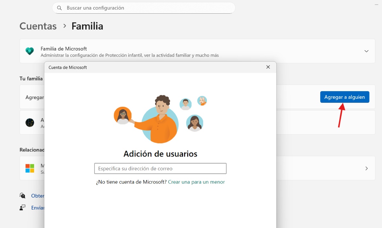The image size is (382, 228).
Task: Click the dark family member avatar
Action: [30, 123]
